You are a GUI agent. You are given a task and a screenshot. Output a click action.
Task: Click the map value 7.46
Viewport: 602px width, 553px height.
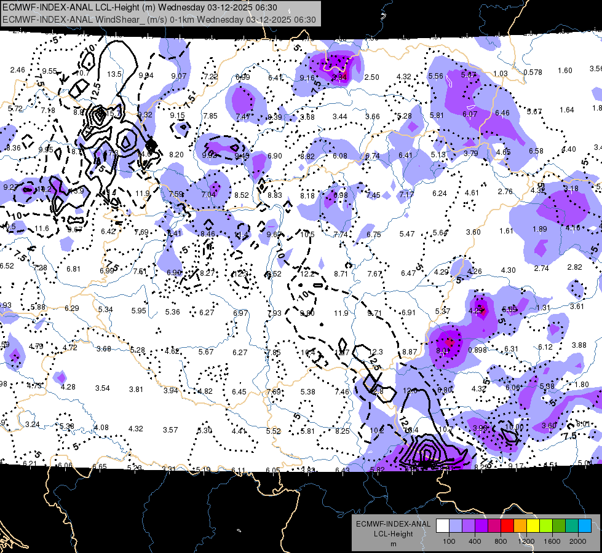click(342, 392)
